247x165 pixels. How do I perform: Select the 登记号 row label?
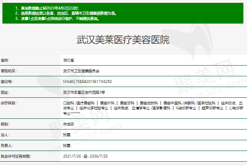pyautogui.click(x=7, y=82)
